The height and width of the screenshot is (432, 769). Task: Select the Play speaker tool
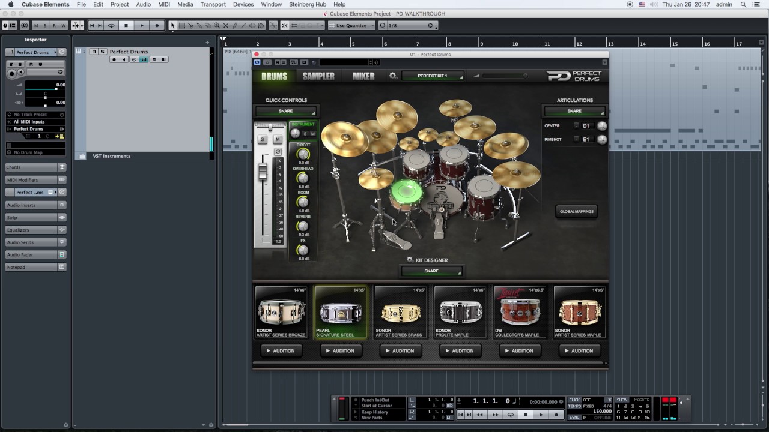pyautogui.click(x=253, y=26)
